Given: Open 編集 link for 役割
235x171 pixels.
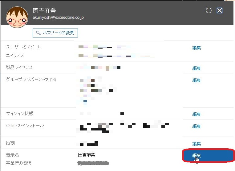Looking at the screenshot, I should [x=197, y=144].
